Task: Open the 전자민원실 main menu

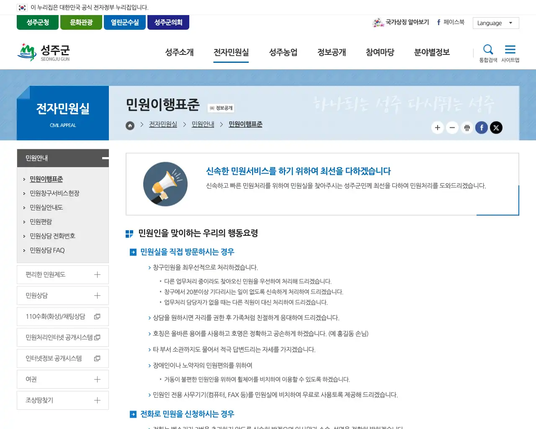Action: tap(231, 52)
